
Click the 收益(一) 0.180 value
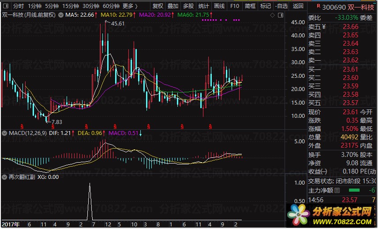click(x=350, y=172)
